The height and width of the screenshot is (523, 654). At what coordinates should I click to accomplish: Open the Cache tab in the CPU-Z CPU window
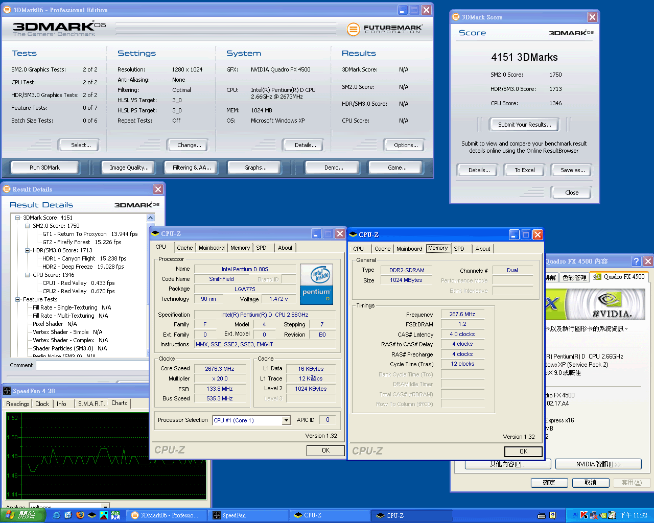184,248
